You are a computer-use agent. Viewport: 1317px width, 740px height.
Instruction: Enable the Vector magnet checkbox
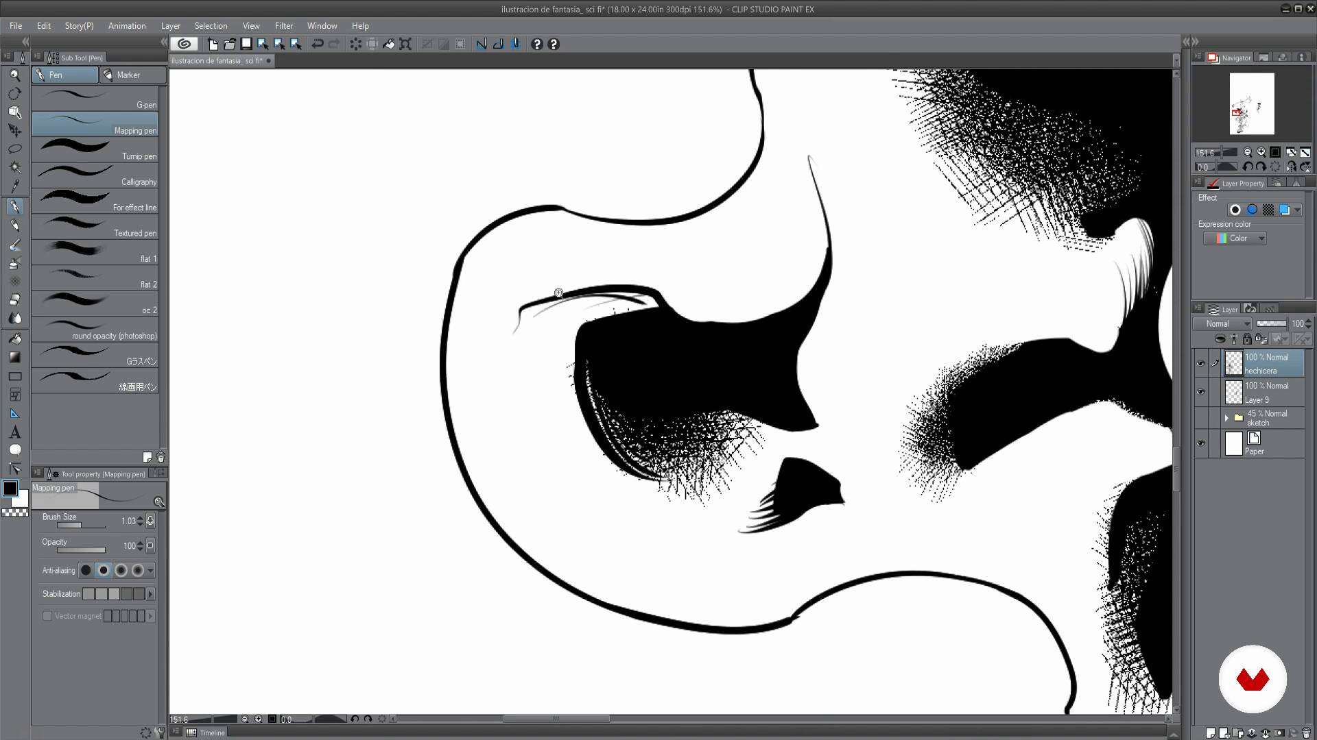click(47, 616)
